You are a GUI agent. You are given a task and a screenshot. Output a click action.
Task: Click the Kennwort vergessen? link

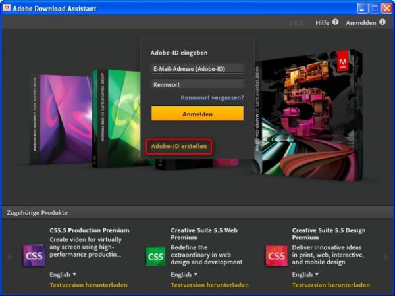click(212, 97)
